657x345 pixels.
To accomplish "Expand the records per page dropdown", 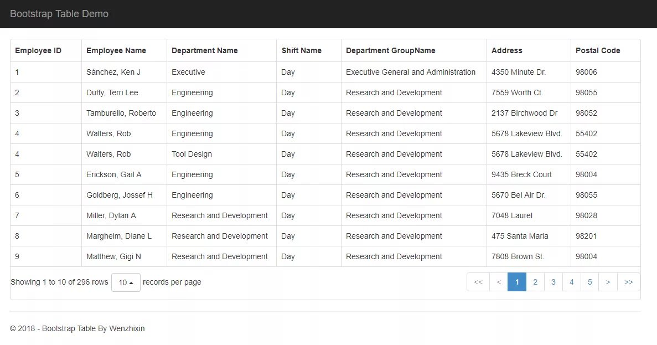I will 126,282.
